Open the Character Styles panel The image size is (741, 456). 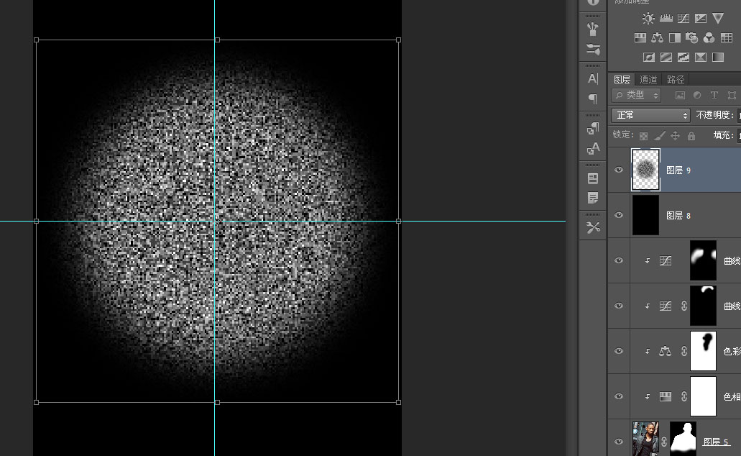pos(593,149)
